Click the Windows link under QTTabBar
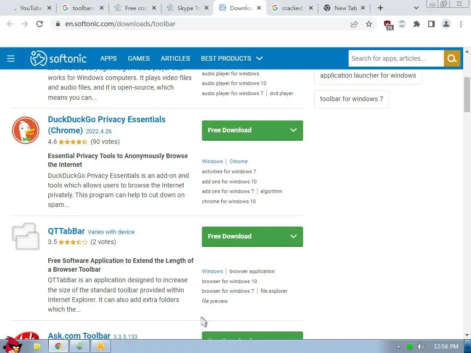 213,271
